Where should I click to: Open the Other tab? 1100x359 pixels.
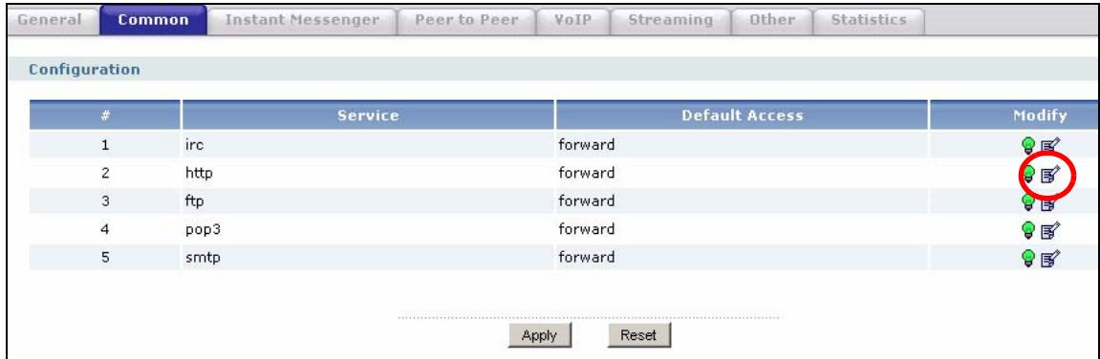coord(771,20)
